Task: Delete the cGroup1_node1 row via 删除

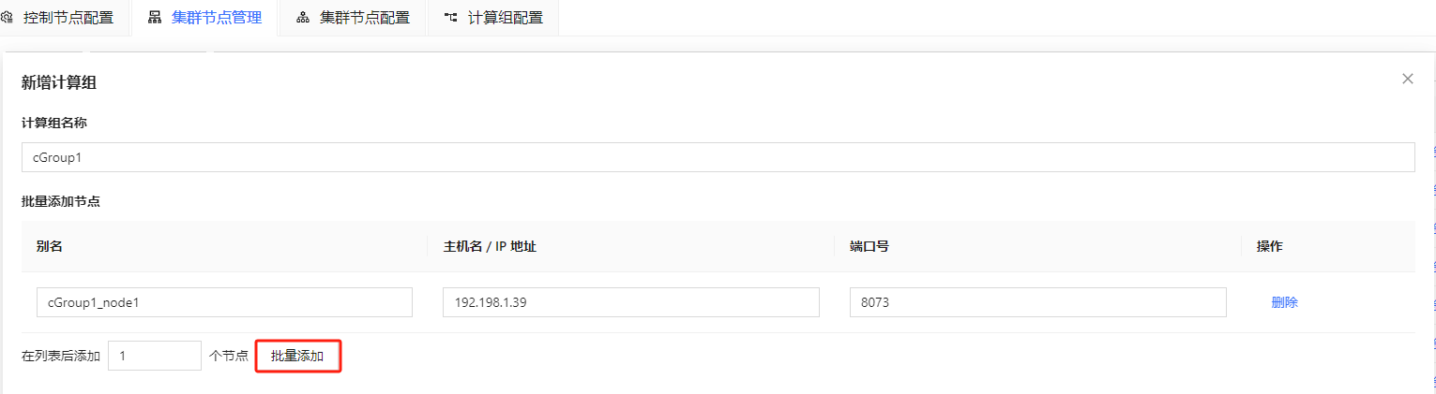Action: pyautogui.click(x=1284, y=302)
